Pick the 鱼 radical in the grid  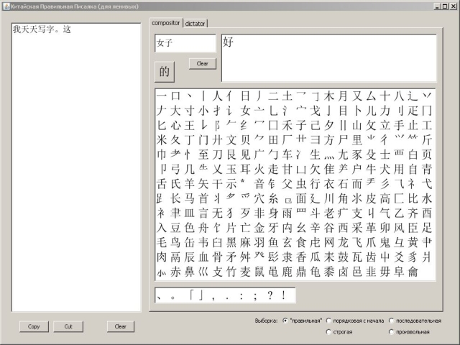click(273, 243)
